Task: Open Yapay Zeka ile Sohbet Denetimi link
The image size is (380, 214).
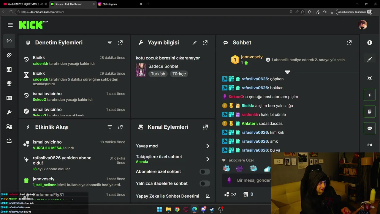Action: pyautogui.click(x=173, y=196)
